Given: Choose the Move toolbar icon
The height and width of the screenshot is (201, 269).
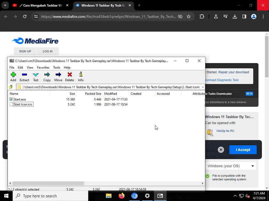Looking at the screenshot, I should point(58,77).
